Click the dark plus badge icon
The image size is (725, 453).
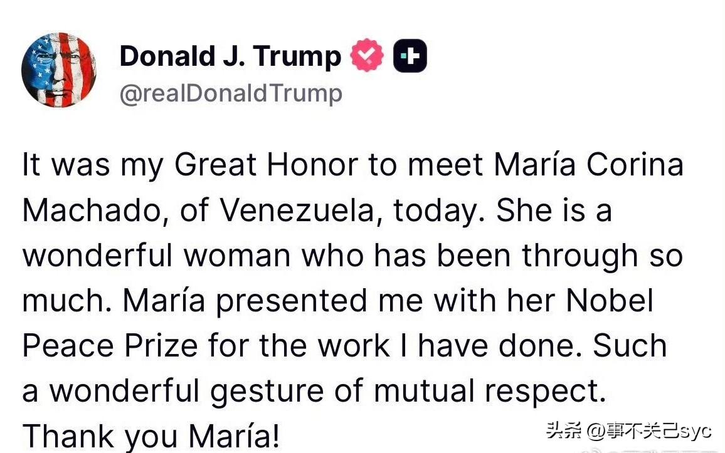pos(410,56)
